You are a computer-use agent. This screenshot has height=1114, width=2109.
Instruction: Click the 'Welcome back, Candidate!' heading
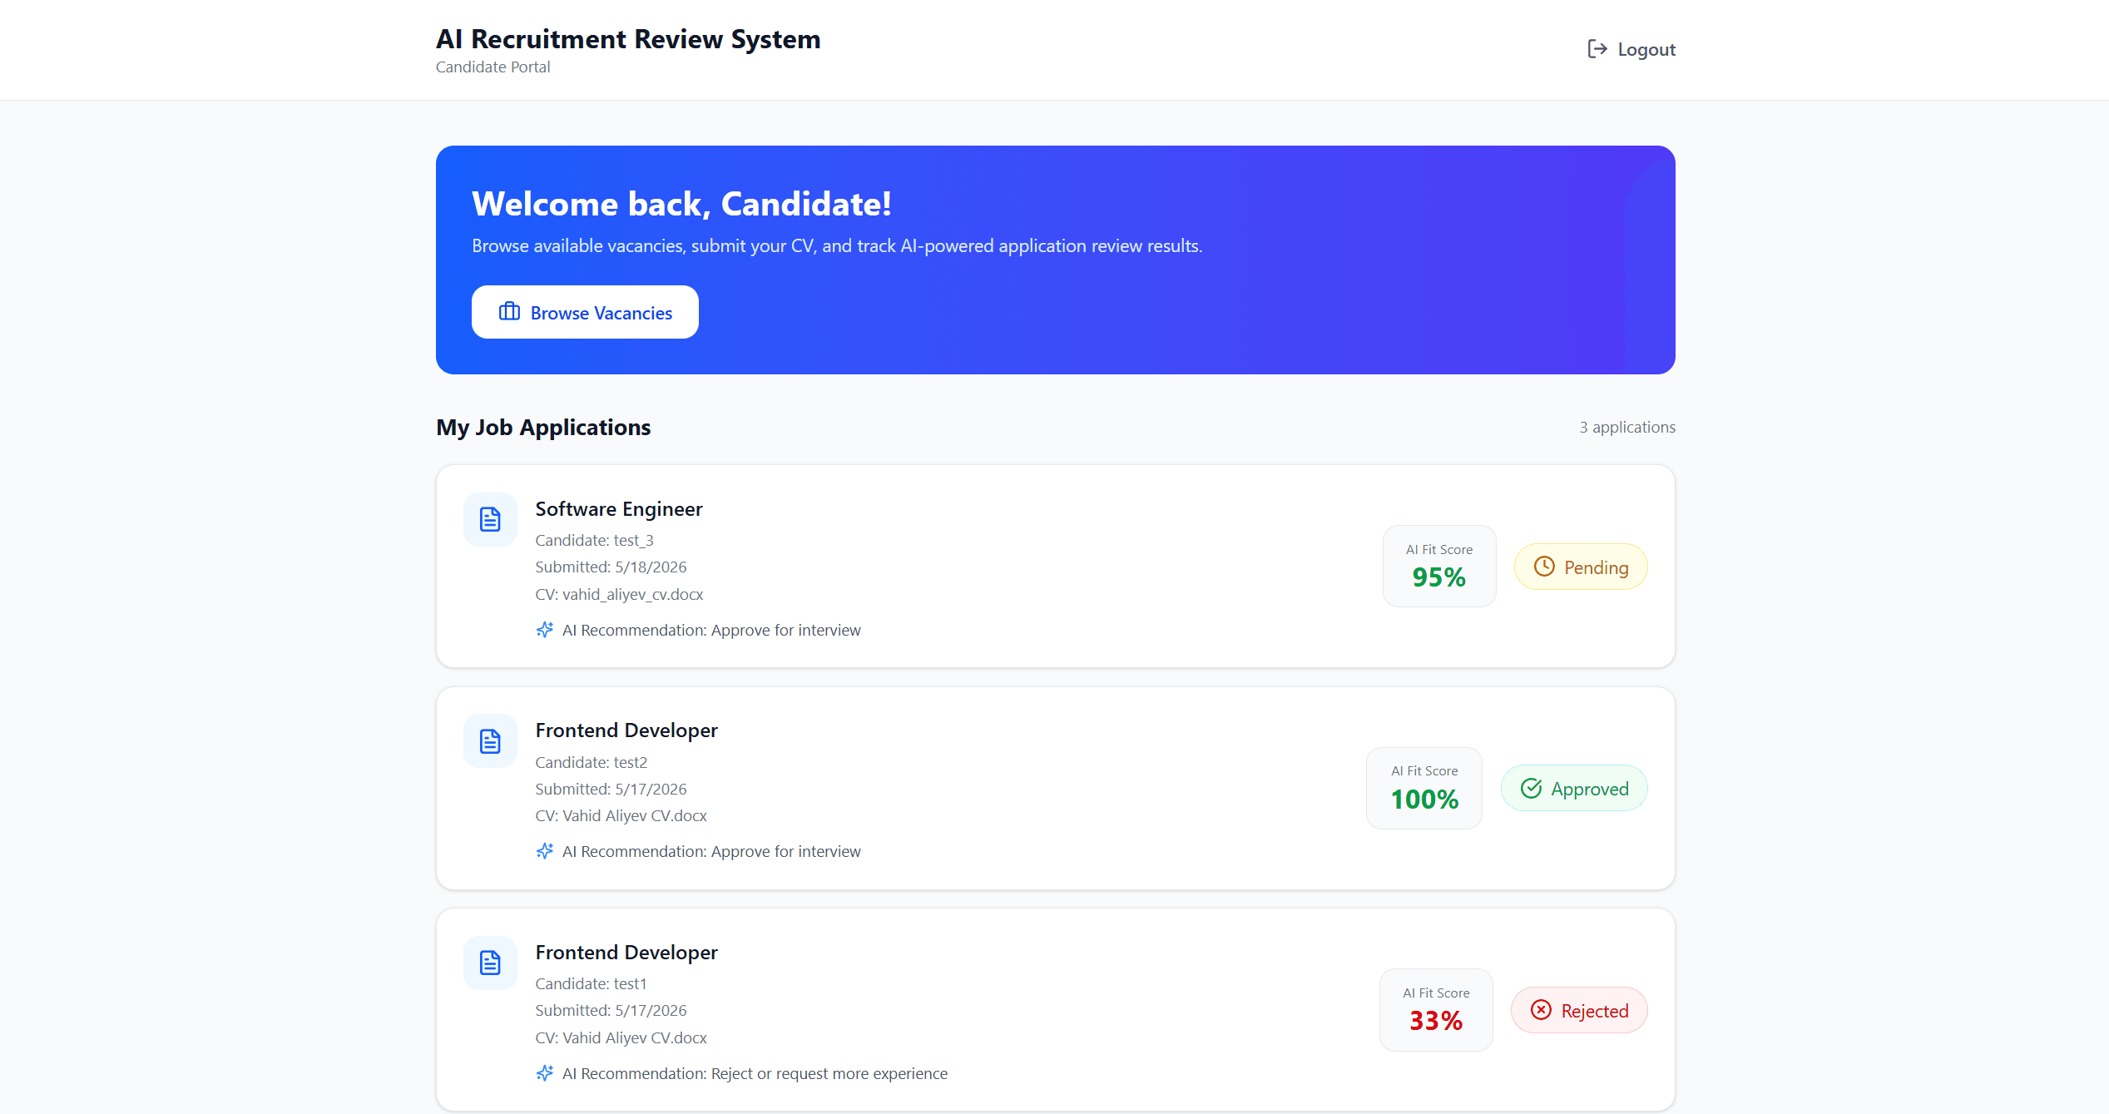tap(681, 204)
